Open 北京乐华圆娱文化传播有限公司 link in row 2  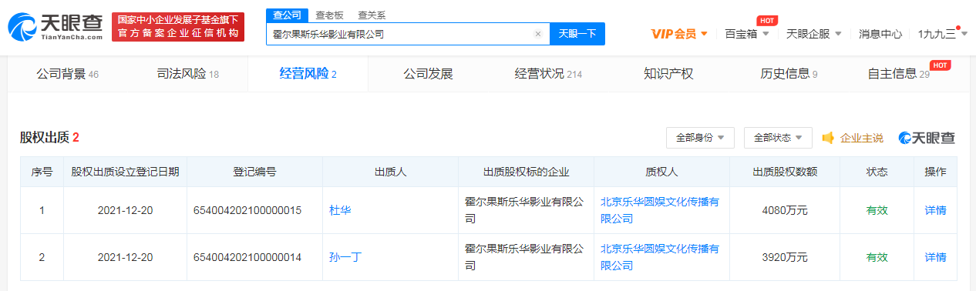point(659,257)
